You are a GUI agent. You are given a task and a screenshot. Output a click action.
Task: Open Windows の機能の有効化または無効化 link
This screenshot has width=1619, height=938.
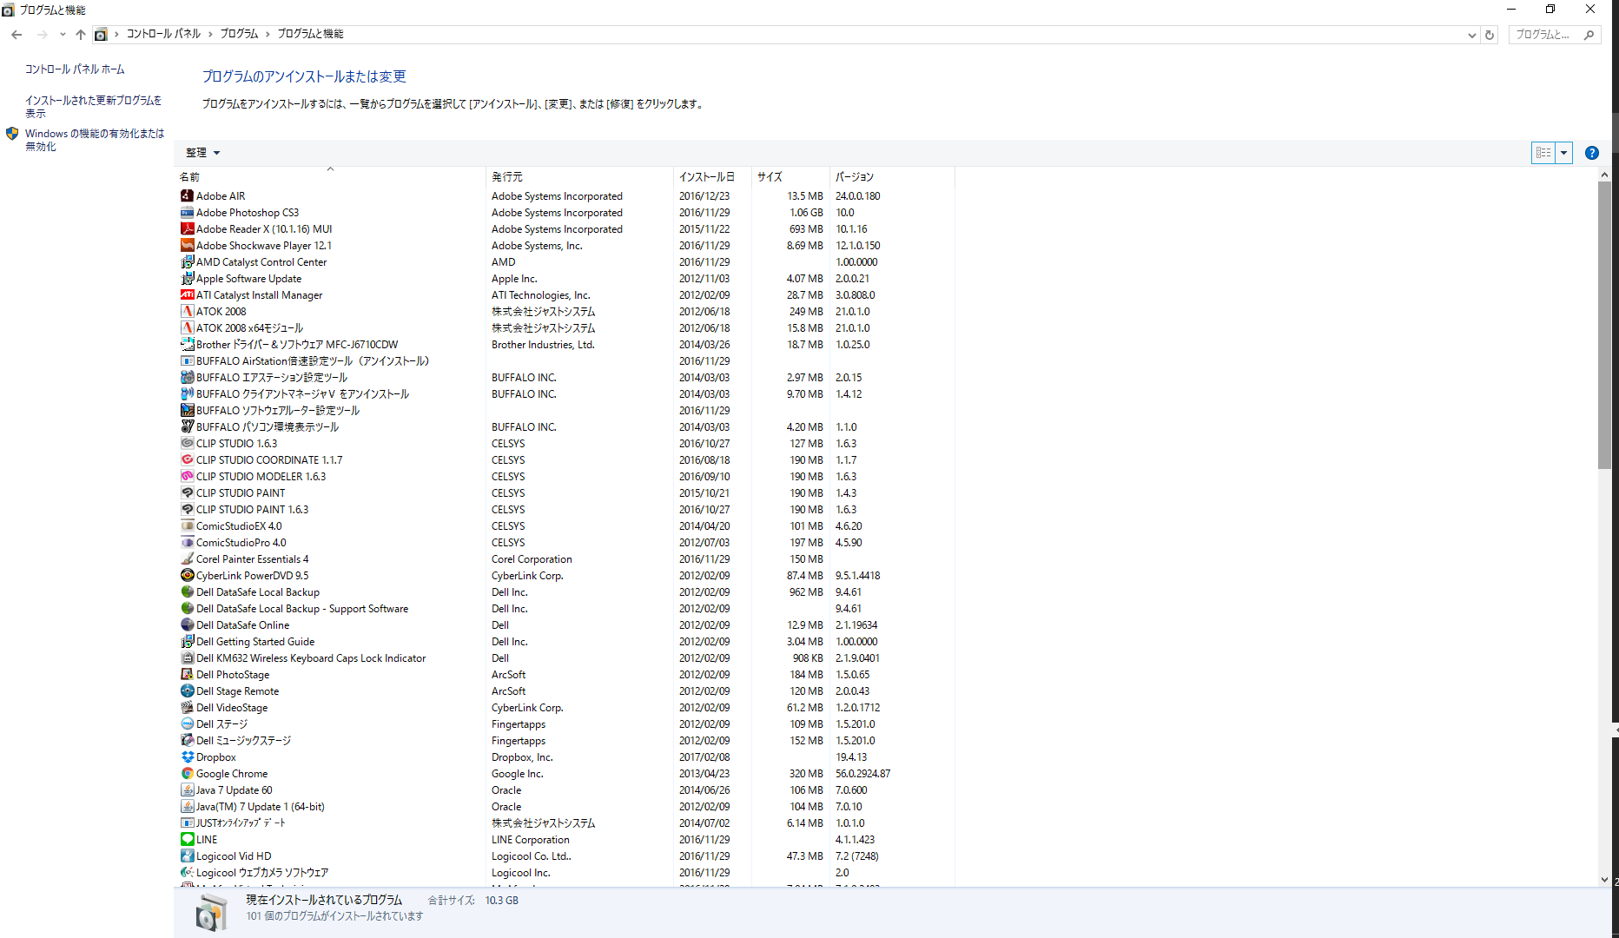click(94, 140)
